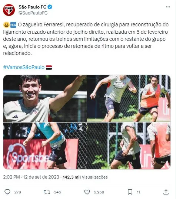Image resolution: width=176 pixels, height=199 pixels.
Task: Click the share upload icon
Action: 166,192
